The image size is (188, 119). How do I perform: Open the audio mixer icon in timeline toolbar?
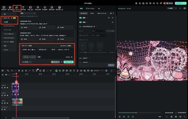pyautogui.click(x=81, y=71)
